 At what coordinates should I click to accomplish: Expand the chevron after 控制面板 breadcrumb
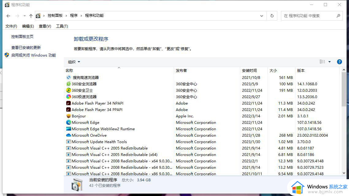tap(66, 16)
